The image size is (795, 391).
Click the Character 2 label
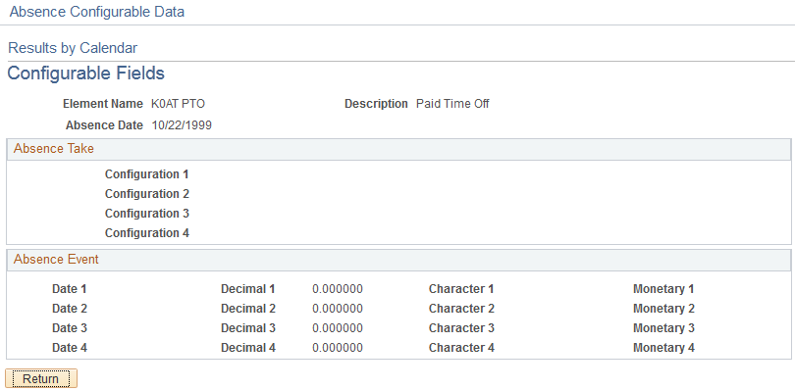(461, 309)
